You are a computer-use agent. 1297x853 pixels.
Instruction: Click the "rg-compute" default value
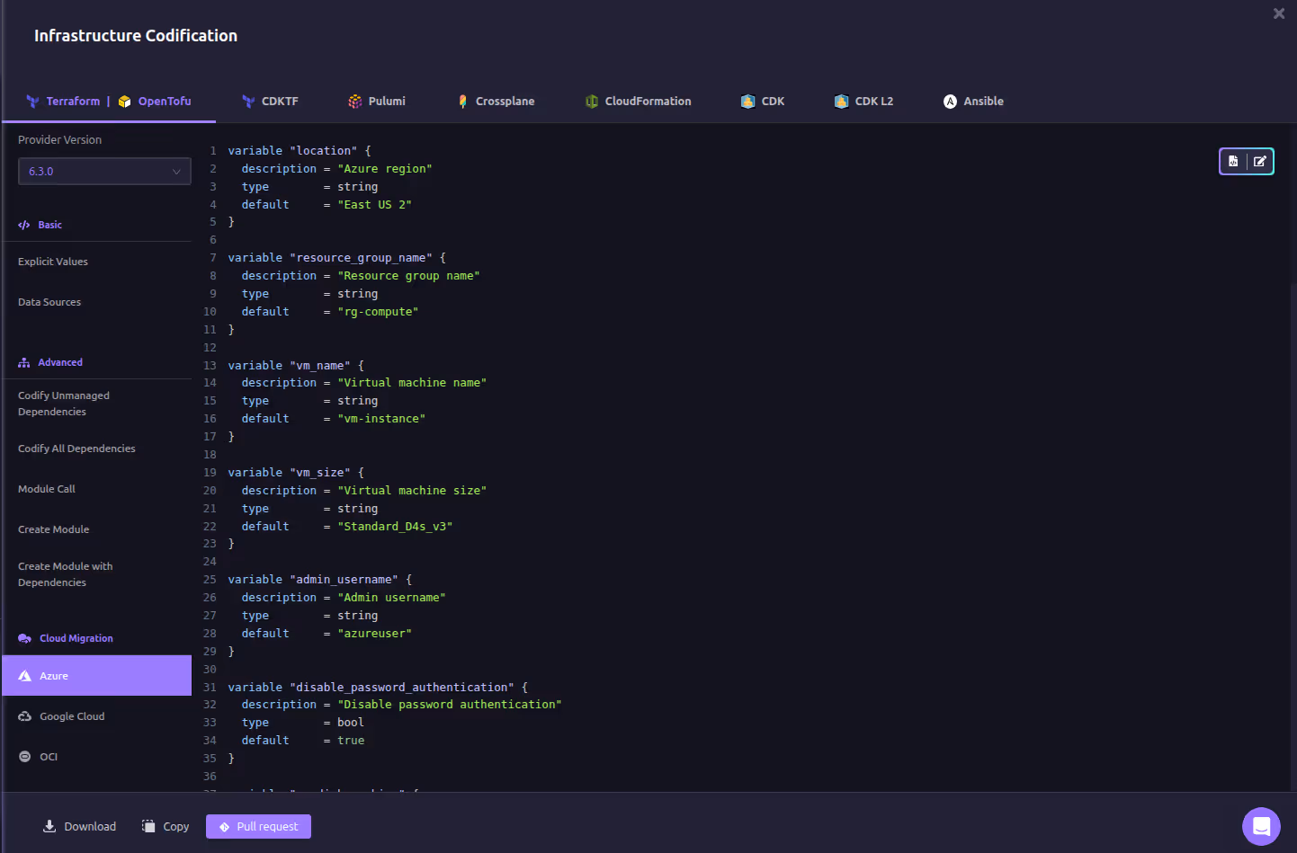[378, 312]
